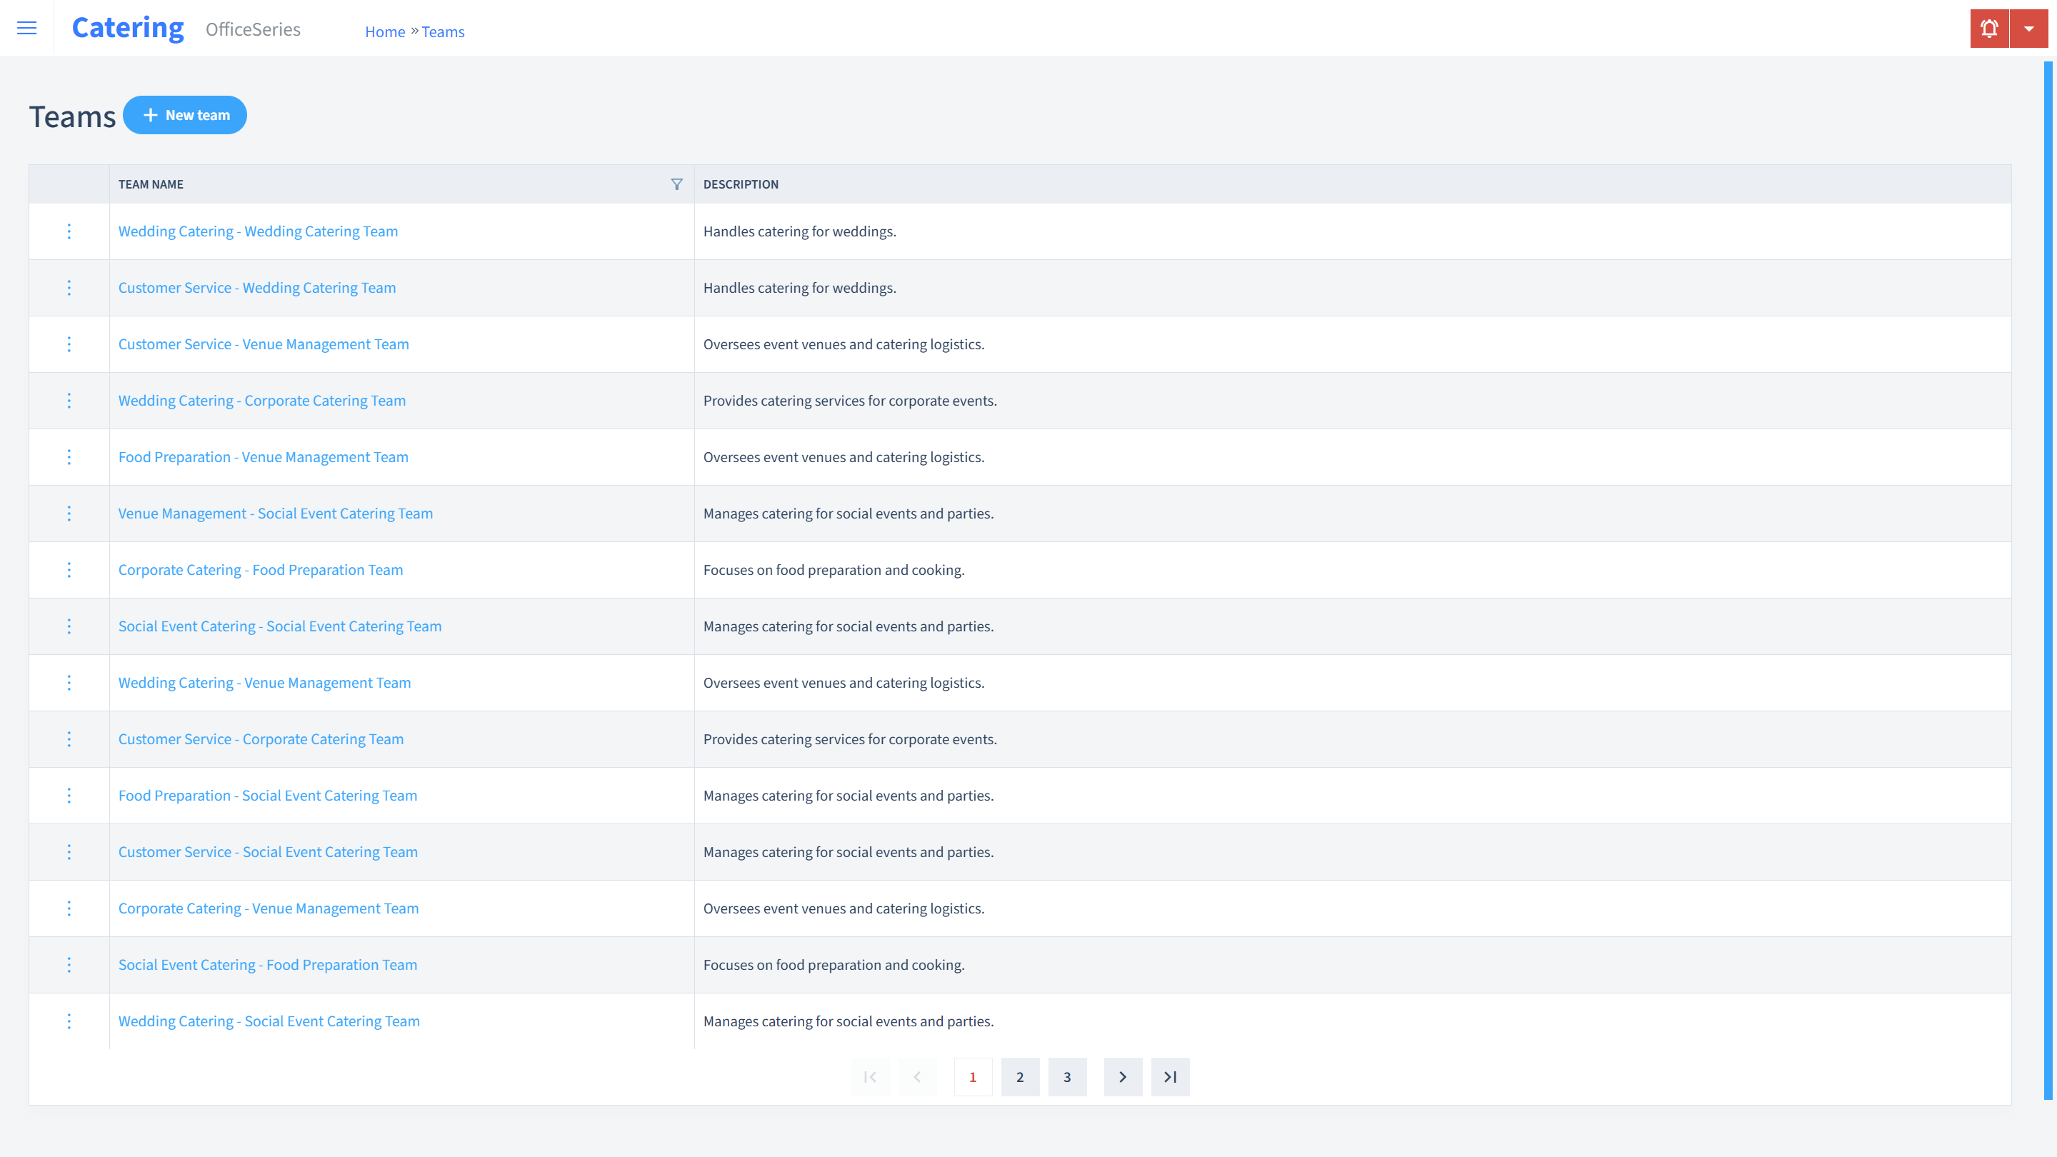Click the dropdown arrow next to notification bell

pyautogui.click(x=2028, y=29)
